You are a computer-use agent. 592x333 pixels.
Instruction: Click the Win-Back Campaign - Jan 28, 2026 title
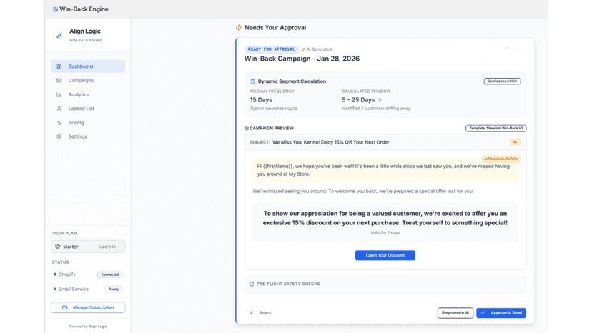click(x=302, y=59)
